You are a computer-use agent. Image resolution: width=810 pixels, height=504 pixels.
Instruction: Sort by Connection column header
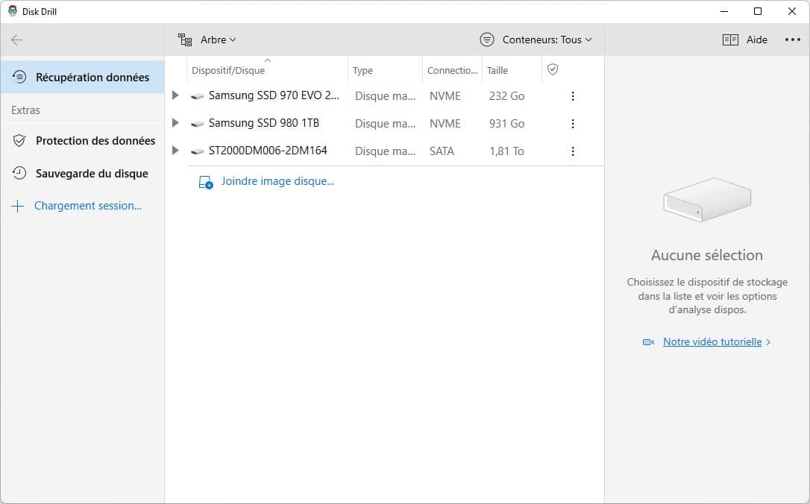[452, 70]
